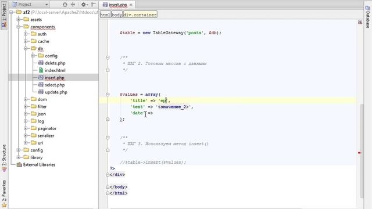Fold the $values array block
Screen dimensions: 372x209
point(108,94)
